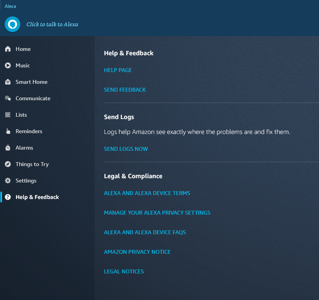319x300 pixels.
Task: Switch to Things to Try section
Action: click(32, 164)
